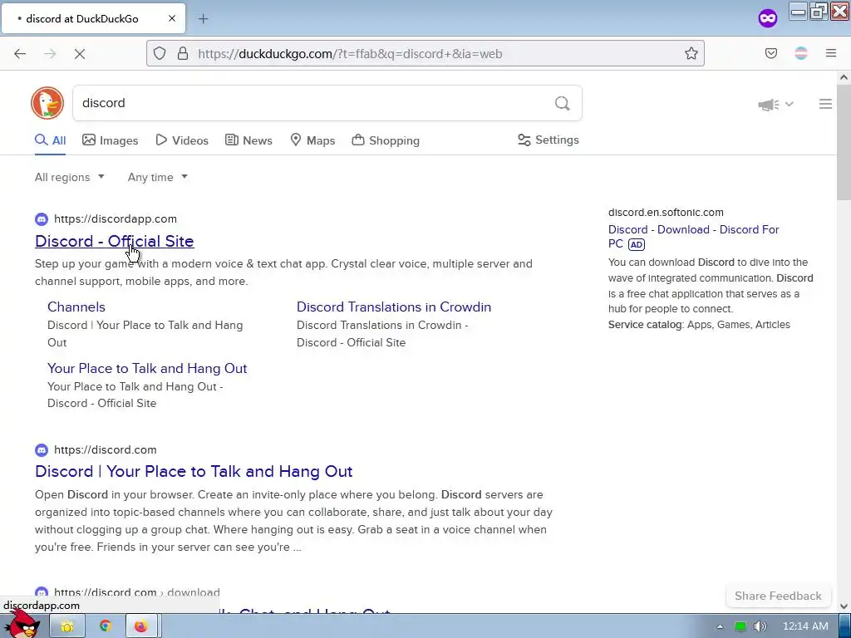Click the scrollbar down arrow

point(844,606)
